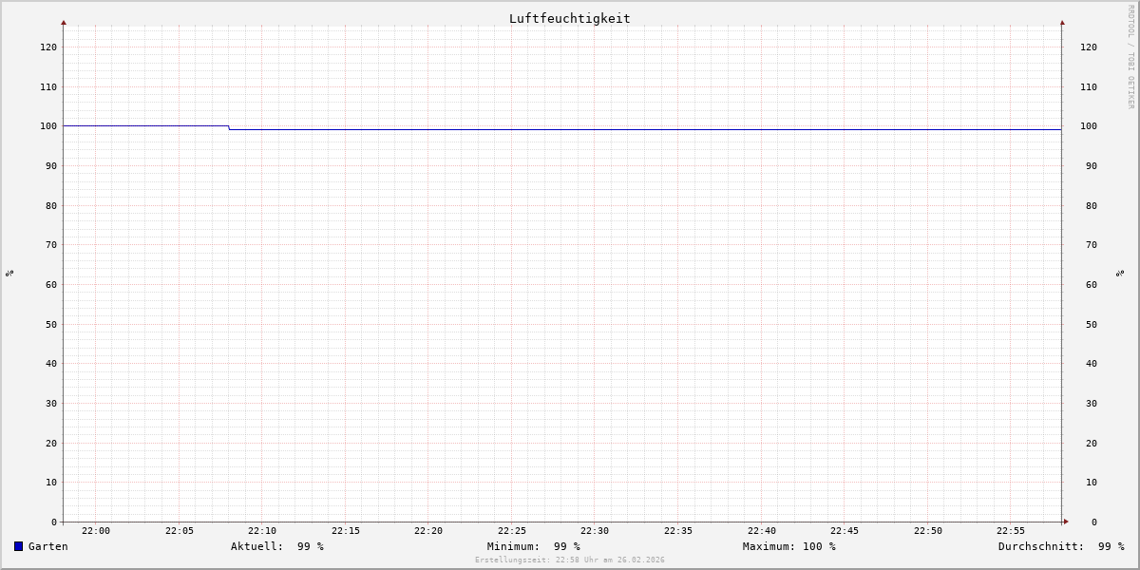Click the Maximum: 100 % value
The image size is (1140, 570).
click(789, 546)
